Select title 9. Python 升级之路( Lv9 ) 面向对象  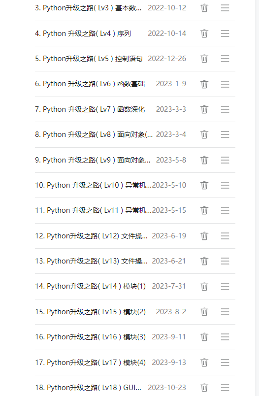click(93, 160)
